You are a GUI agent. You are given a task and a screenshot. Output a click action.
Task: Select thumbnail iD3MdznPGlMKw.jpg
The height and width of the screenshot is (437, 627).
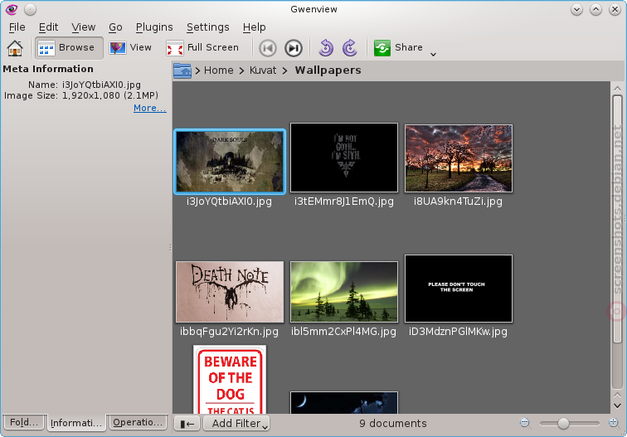point(459,289)
